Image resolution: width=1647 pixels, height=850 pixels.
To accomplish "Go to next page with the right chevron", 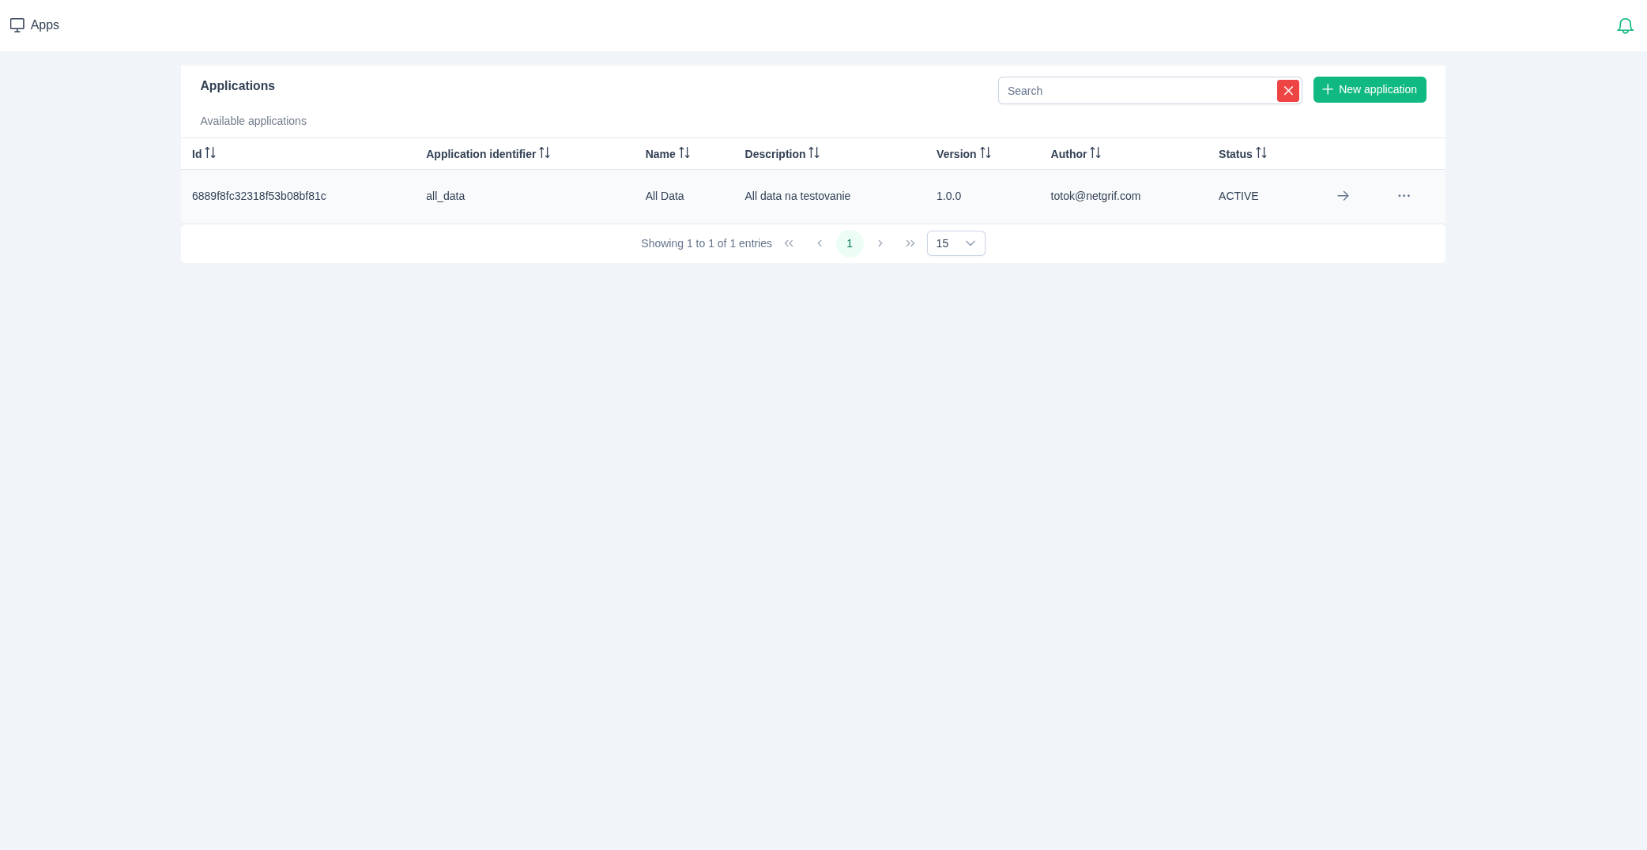I will 880,243.
